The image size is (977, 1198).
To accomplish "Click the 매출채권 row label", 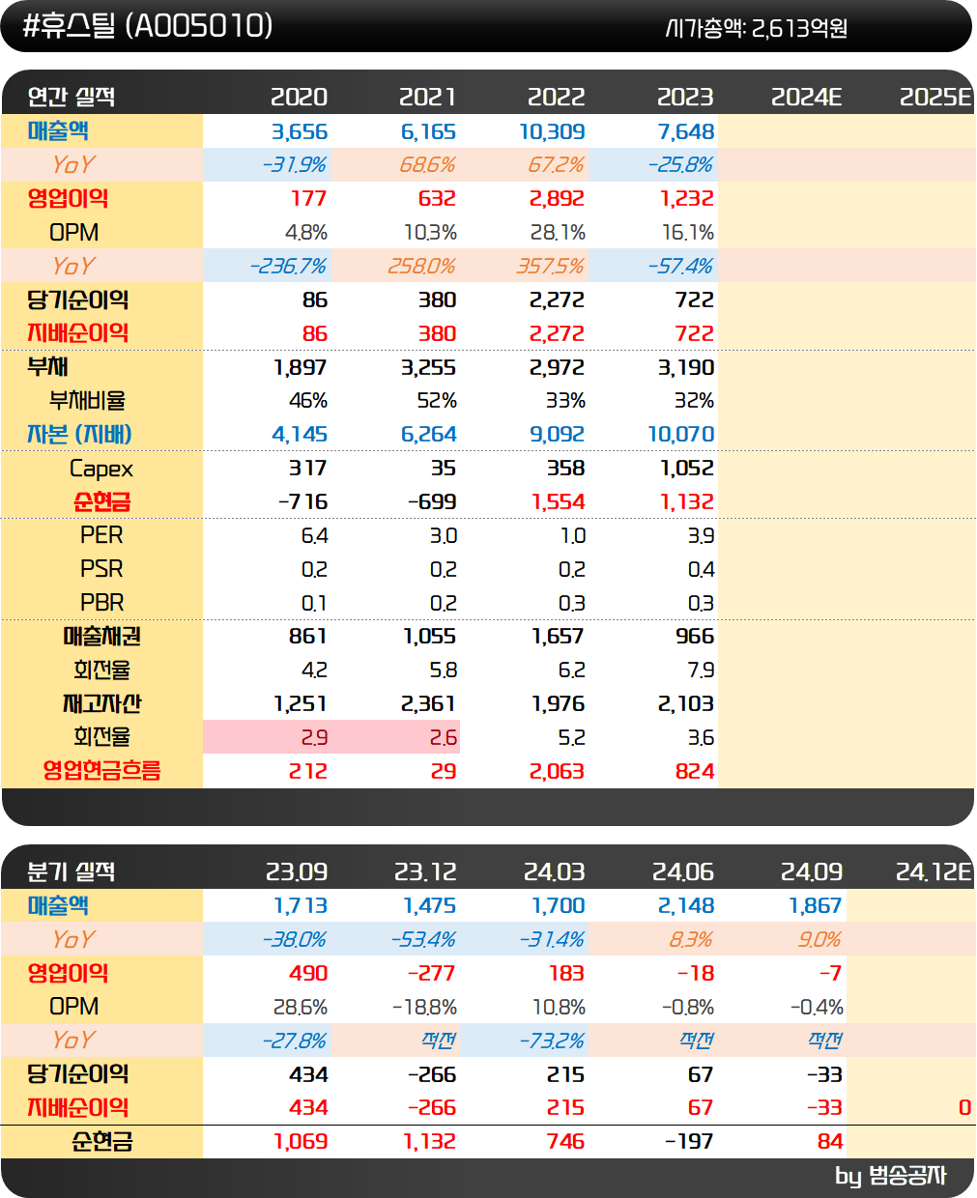I will [101, 637].
